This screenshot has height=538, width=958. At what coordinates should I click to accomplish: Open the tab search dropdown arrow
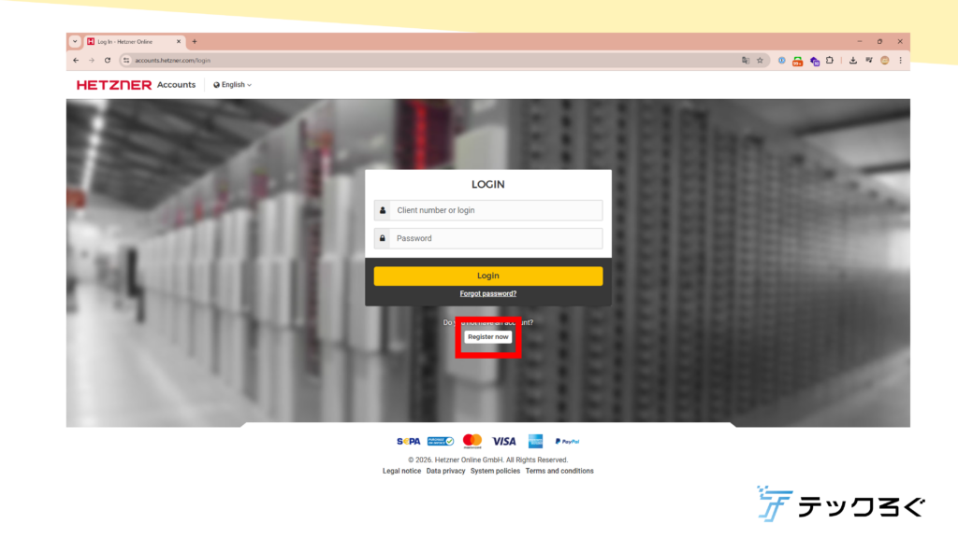pos(75,41)
